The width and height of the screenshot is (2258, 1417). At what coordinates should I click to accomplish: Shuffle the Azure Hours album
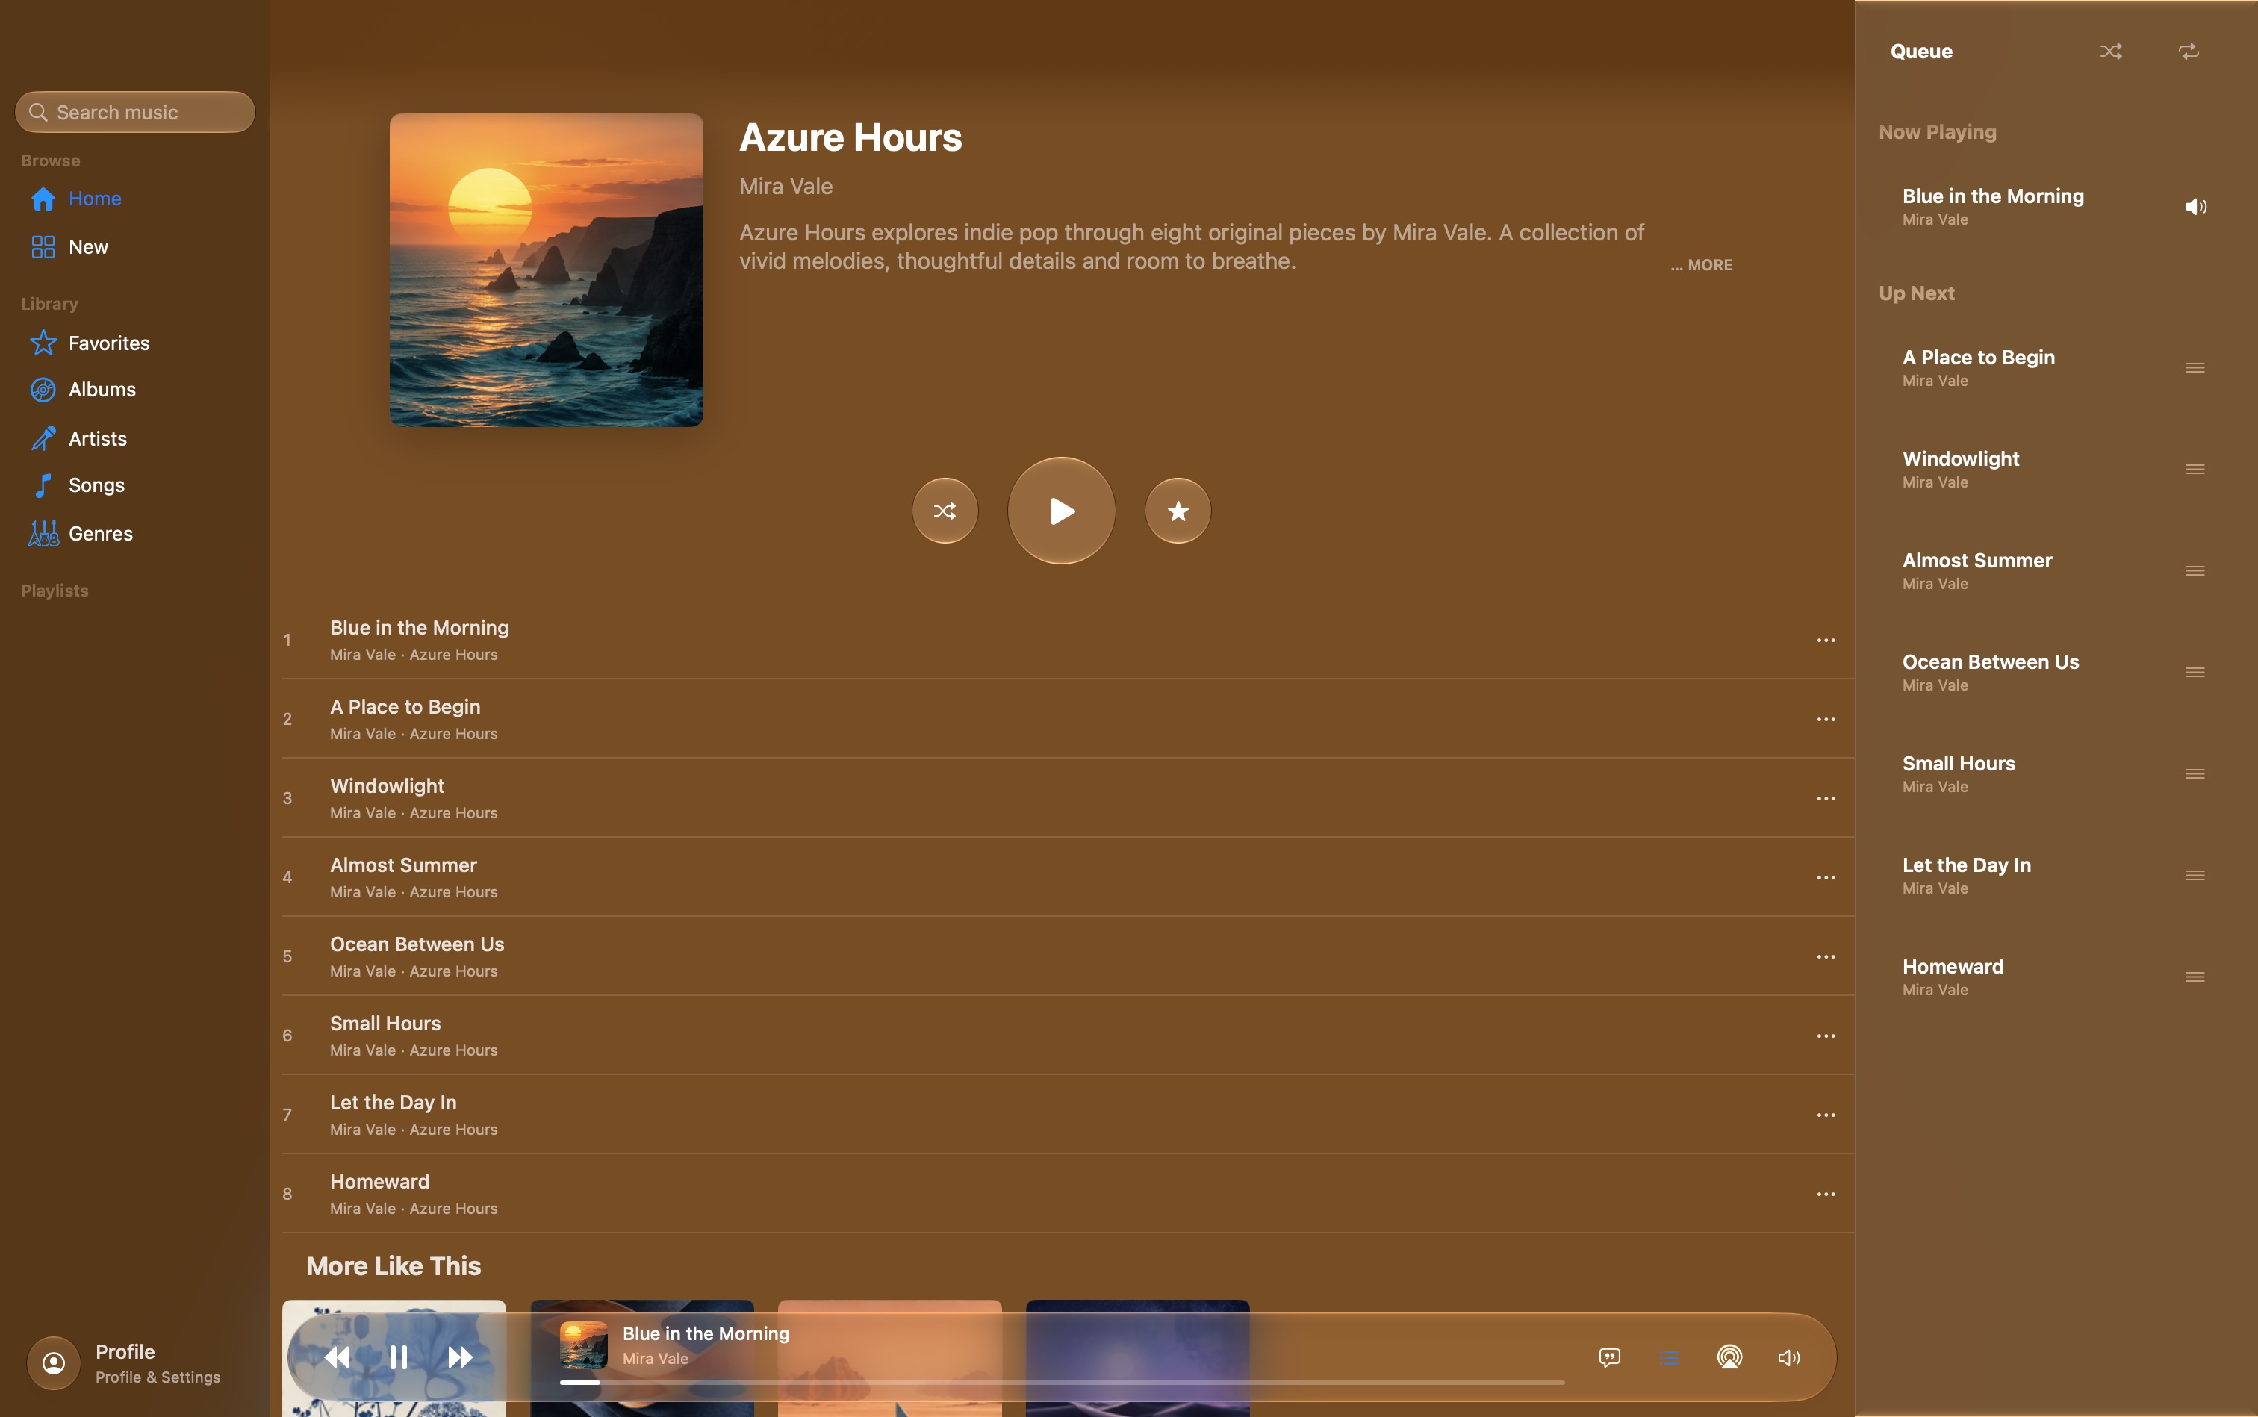[x=945, y=511]
